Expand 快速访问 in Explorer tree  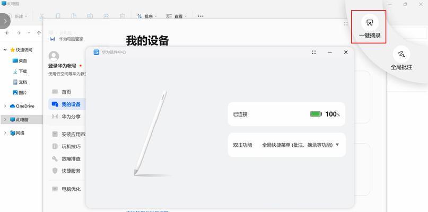(5, 50)
